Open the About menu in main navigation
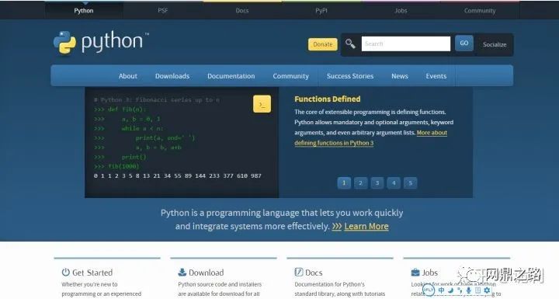Viewport: 559px width, 299px height. 128,76
